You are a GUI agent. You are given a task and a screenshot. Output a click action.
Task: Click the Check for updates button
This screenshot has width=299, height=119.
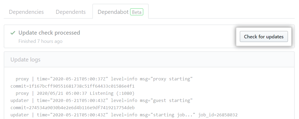point(263,37)
